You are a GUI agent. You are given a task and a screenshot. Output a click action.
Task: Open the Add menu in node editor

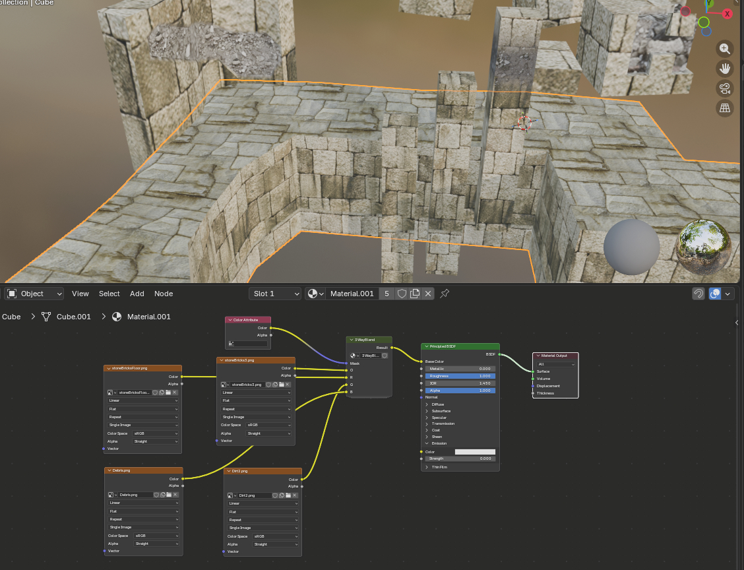pos(137,294)
